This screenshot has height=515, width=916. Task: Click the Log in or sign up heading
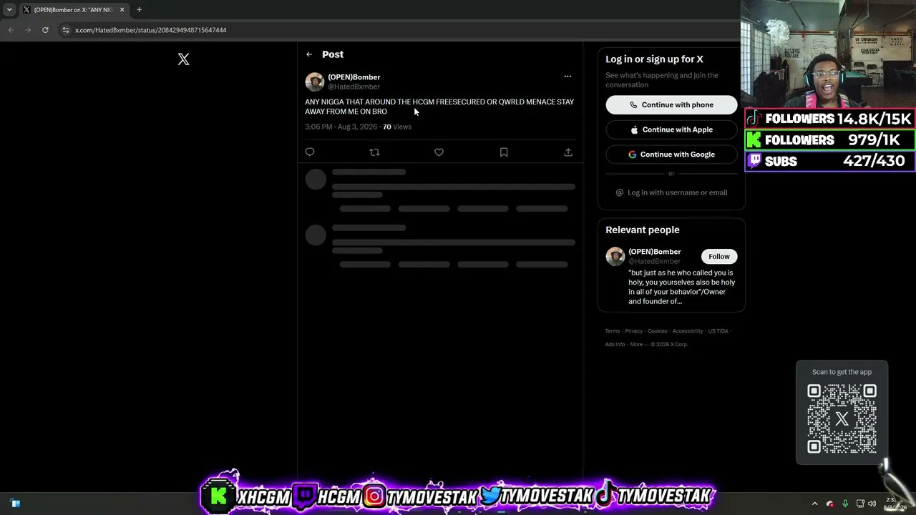654,59
